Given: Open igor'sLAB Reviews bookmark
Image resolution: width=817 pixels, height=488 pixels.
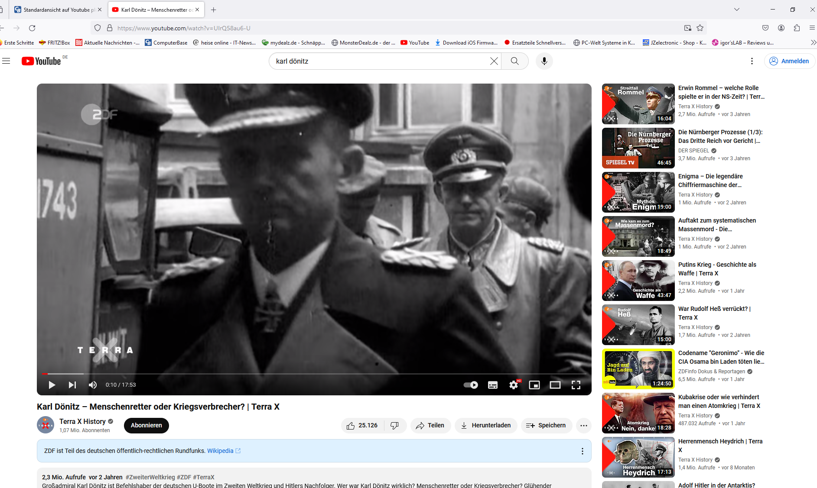Looking at the screenshot, I should coord(743,42).
